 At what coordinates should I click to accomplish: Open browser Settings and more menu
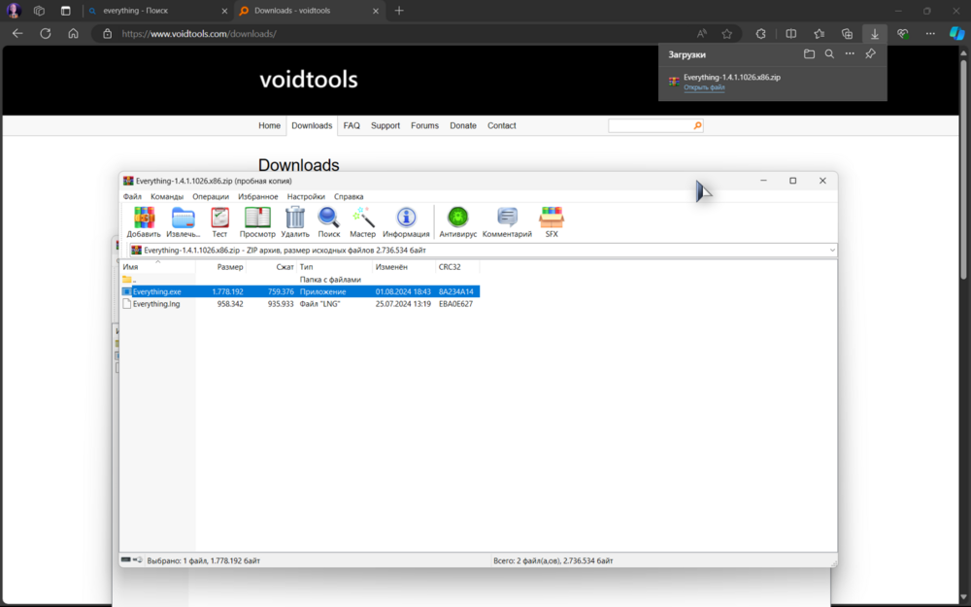click(x=930, y=33)
